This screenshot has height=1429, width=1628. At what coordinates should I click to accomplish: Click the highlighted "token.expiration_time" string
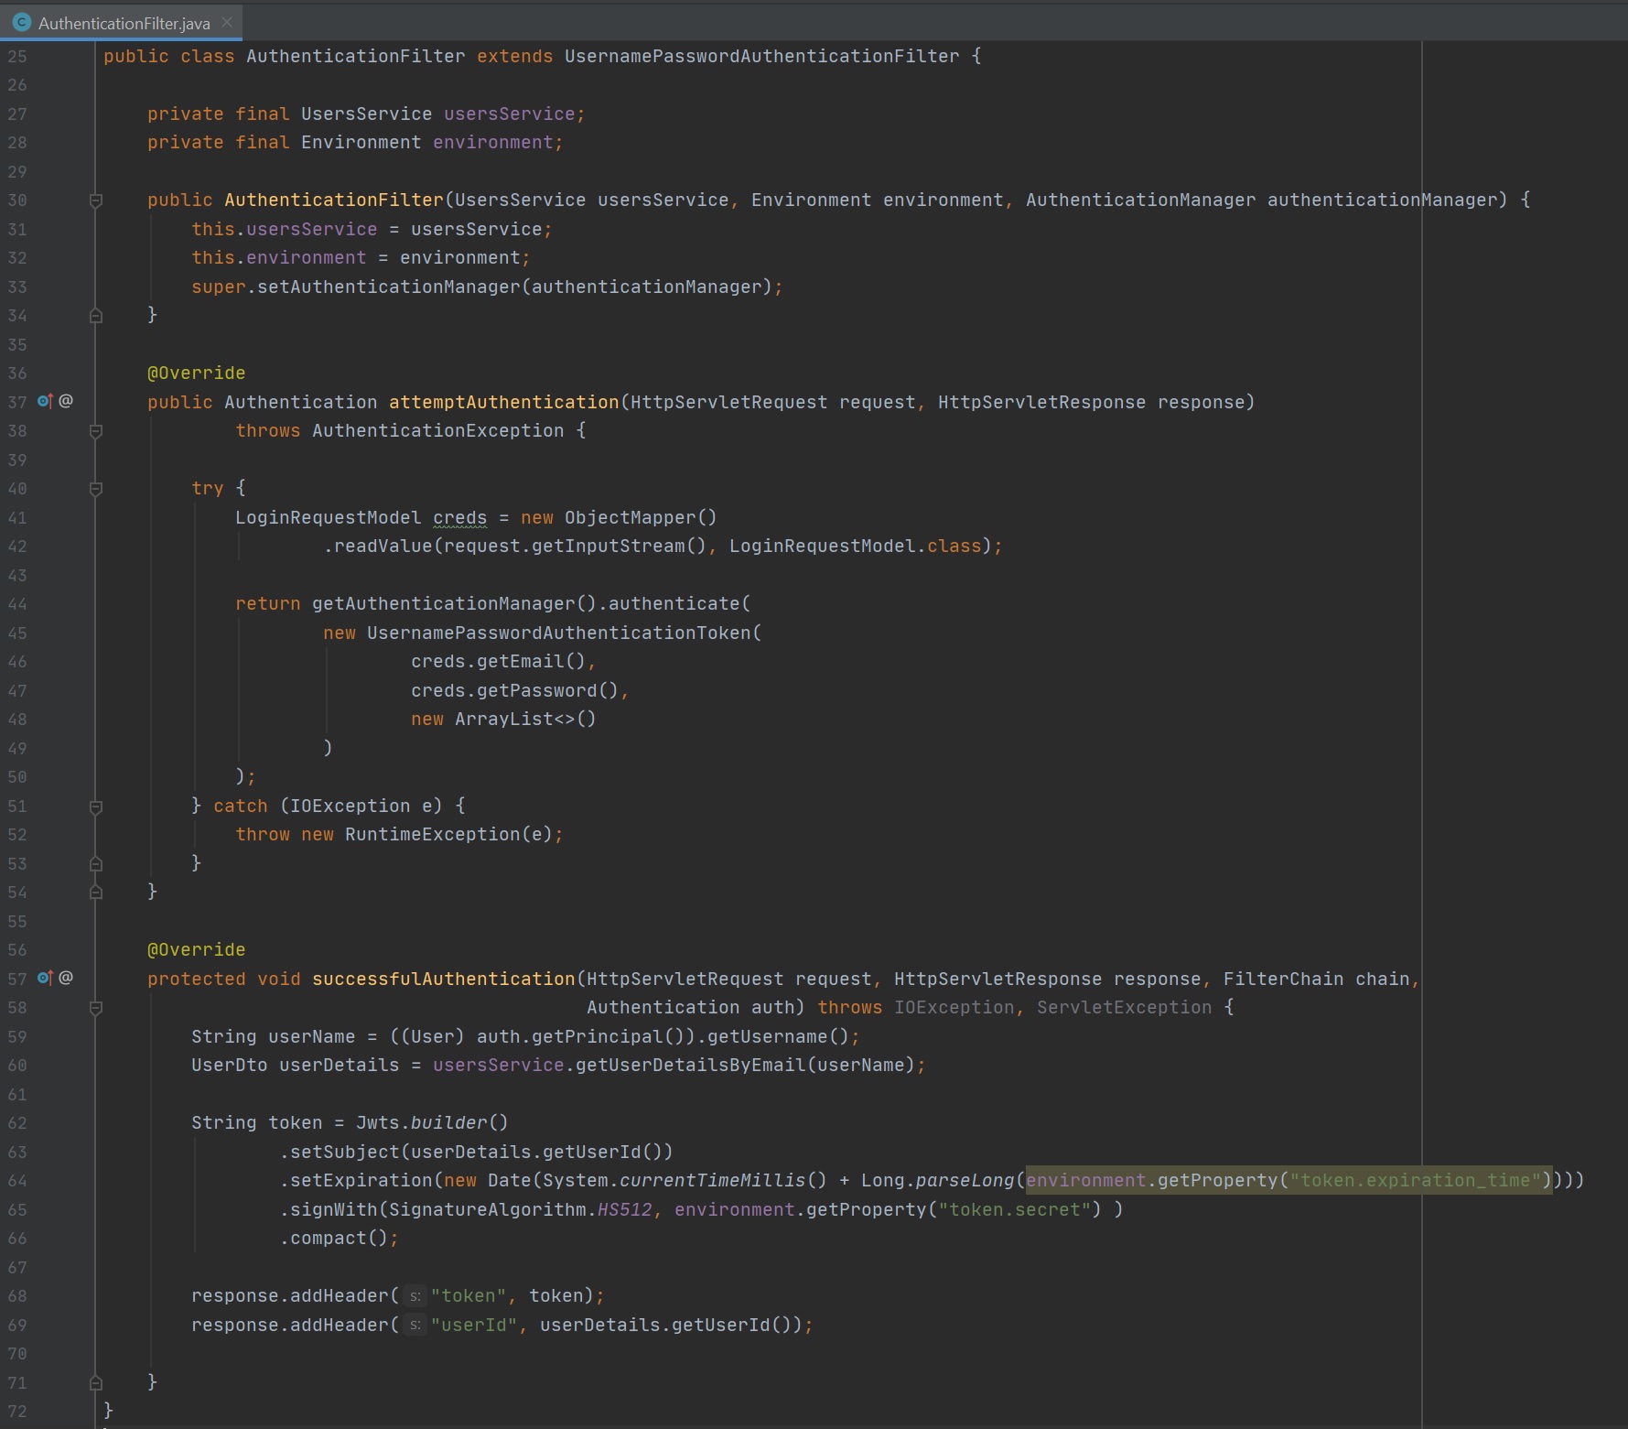(x=1415, y=1181)
